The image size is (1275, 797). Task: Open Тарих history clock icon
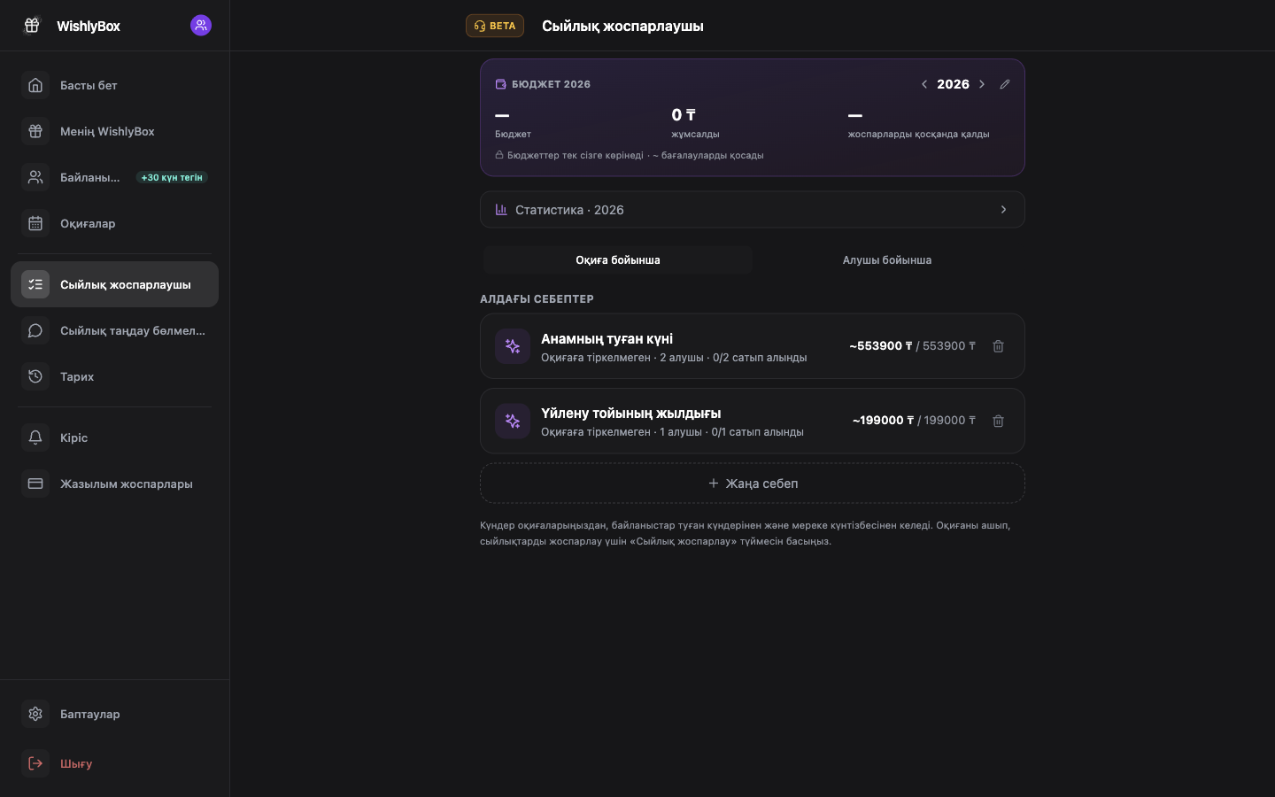click(35, 376)
